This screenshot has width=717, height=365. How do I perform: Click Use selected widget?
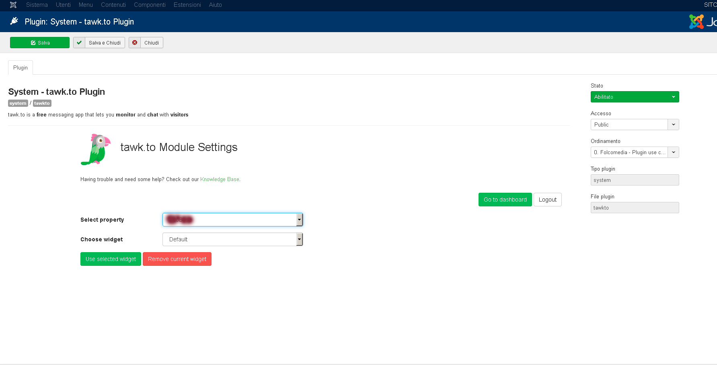111,259
